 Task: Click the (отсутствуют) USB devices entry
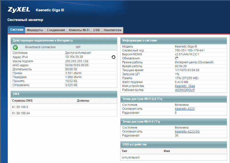[x=131, y=158]
